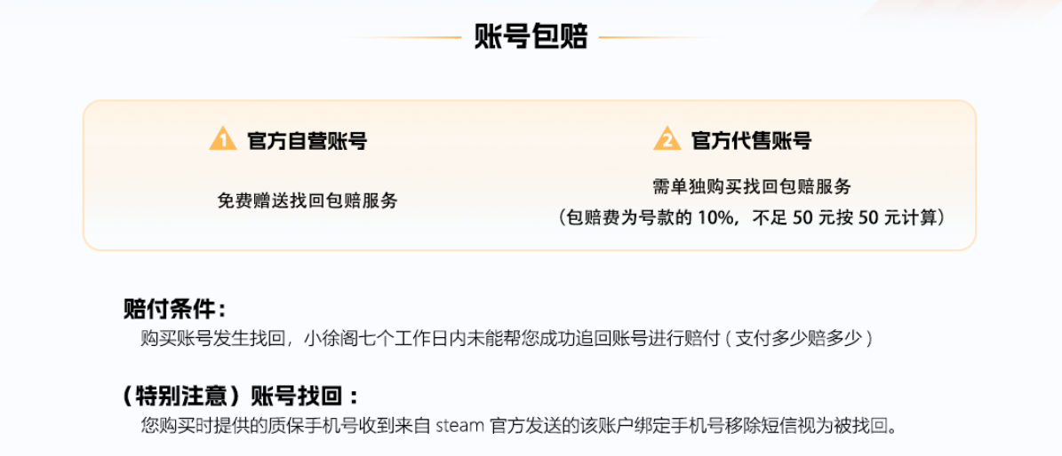Select the 账号包赔 section title
This screenshot has width=1062, height=456.
(531, 36)
